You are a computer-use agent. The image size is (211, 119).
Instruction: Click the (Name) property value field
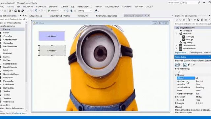203,78
